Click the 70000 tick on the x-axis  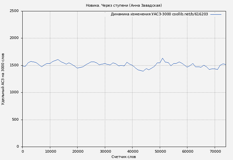pos(215,151)
